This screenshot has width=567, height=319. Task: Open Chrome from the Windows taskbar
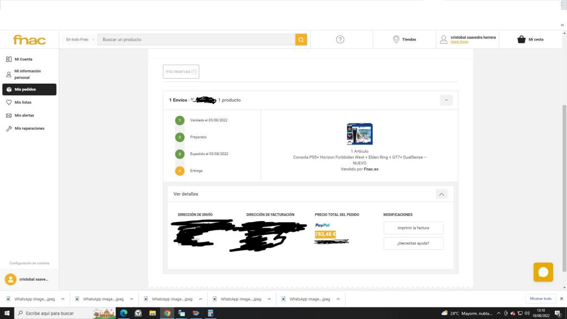(x=167, y=313)
